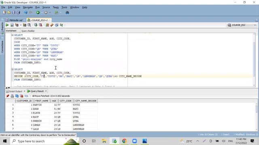
Task: Click the To Upper/Lower case icon
Action: pyautogui.click(x=61, y=25)
